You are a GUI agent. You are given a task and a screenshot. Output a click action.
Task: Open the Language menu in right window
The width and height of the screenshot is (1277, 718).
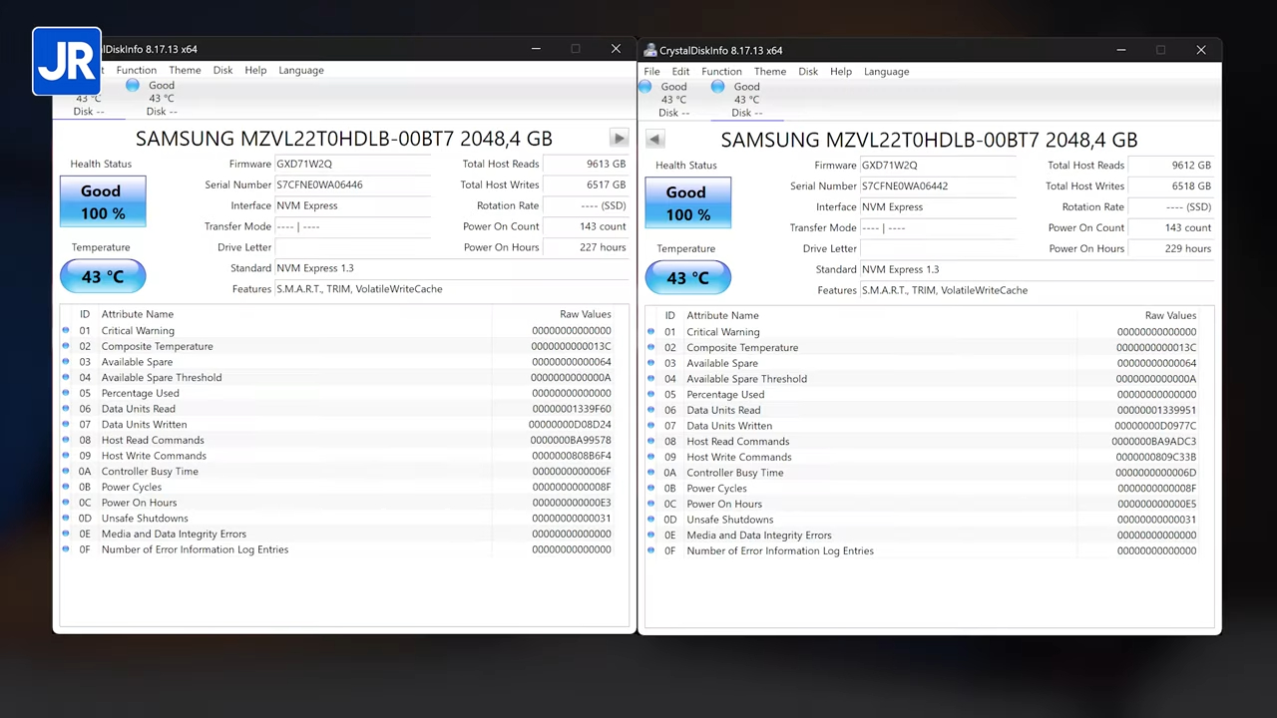click(x=887, y=72)
